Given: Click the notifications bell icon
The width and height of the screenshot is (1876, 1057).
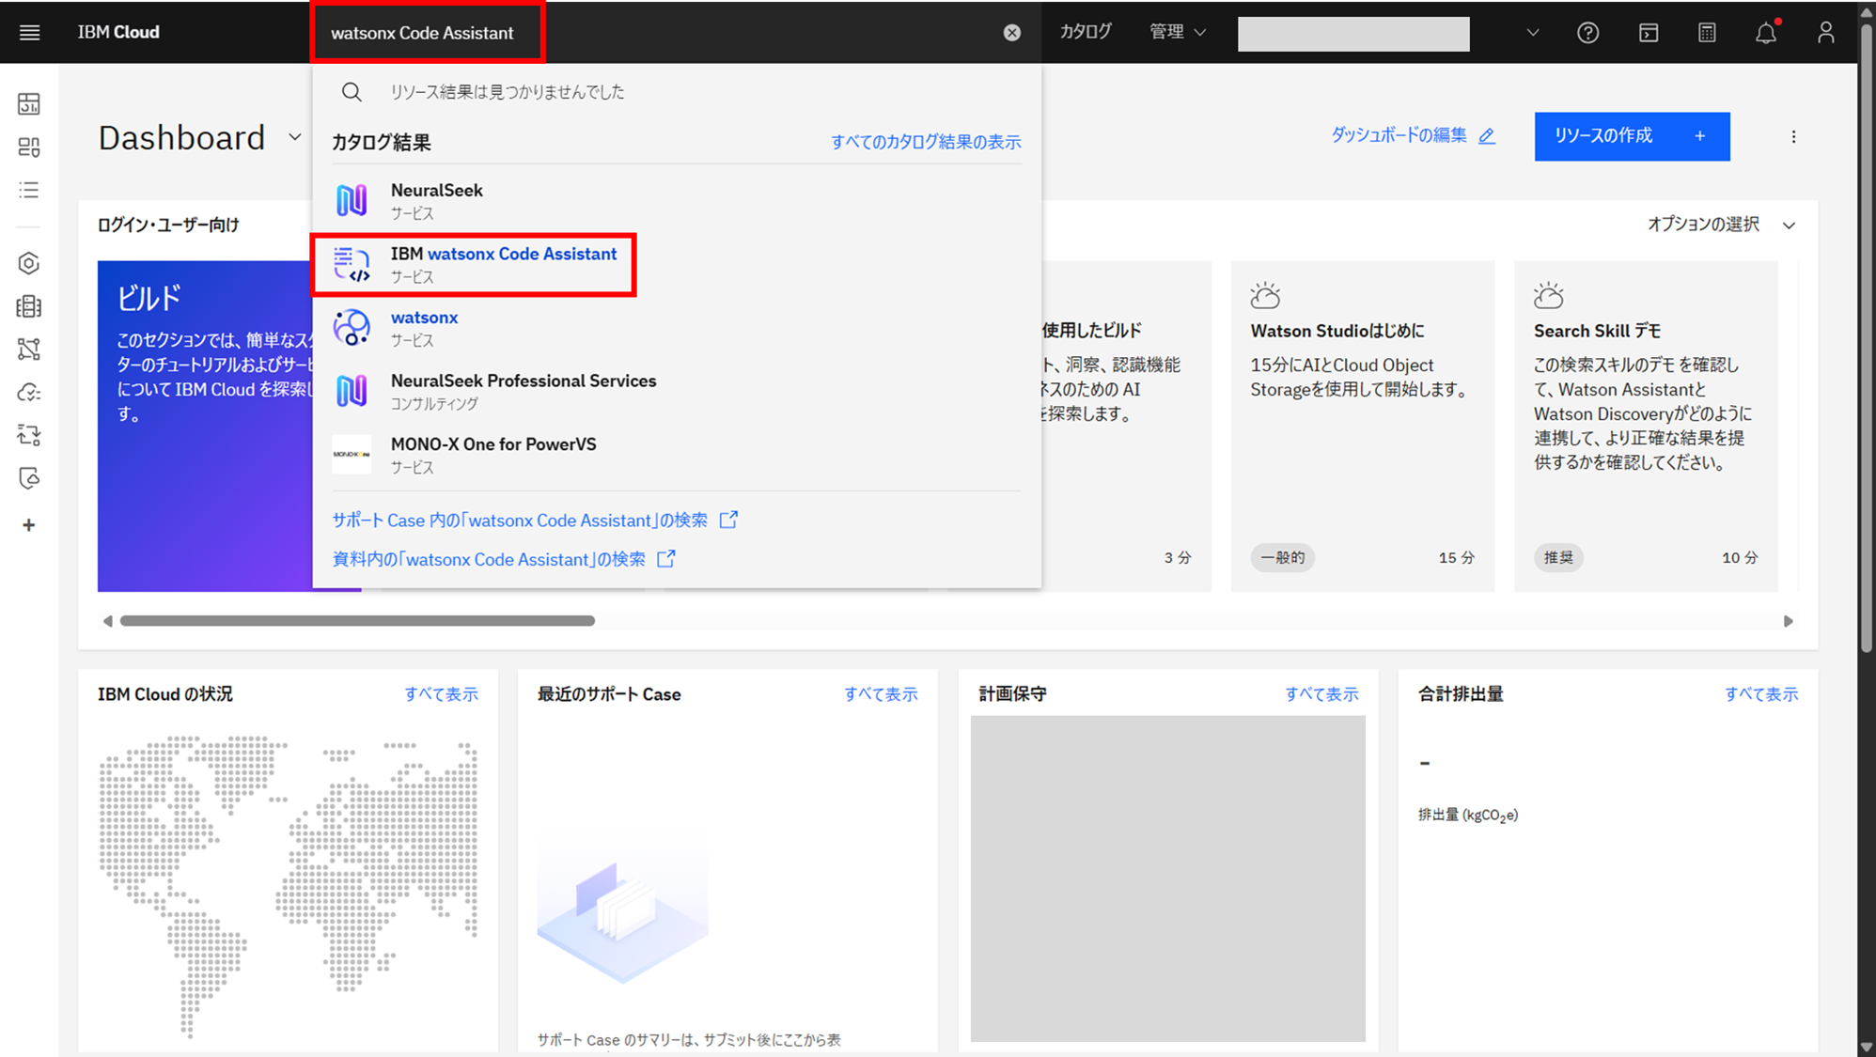Looking at the screenshot, I should (x=1766, y=33).
